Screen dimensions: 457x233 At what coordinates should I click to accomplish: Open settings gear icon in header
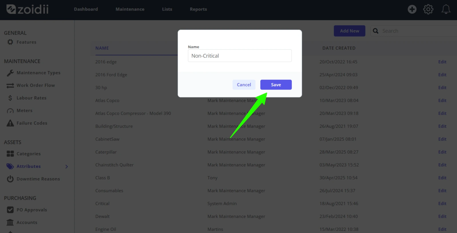428,9
